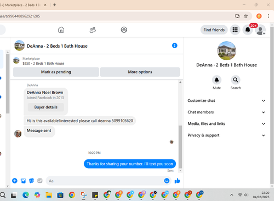
Task: Attach a photo using the image icon
Action: (x=23, y=181)
